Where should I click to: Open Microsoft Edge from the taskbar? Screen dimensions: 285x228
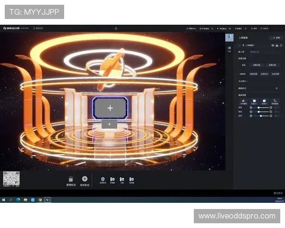click(x=18, y=199)
